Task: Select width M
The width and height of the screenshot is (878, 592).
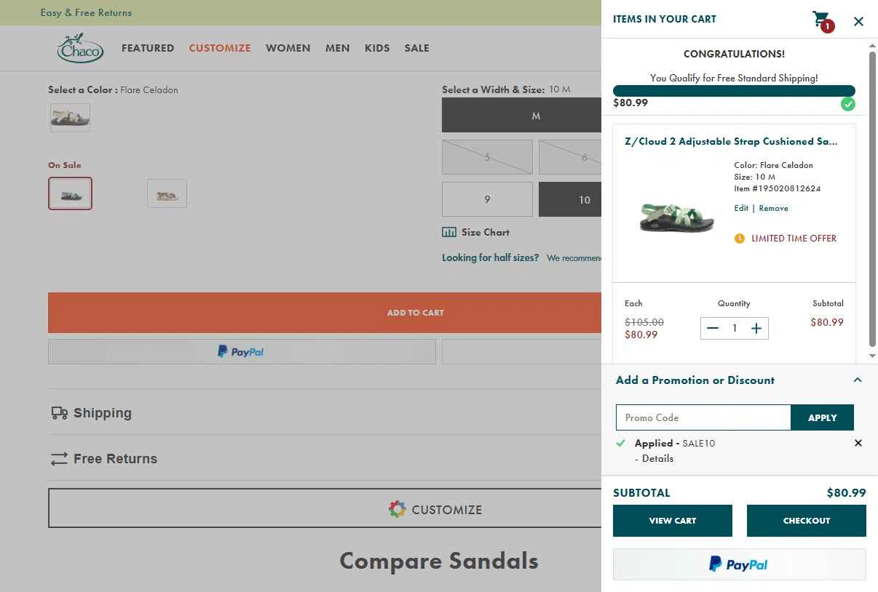Action: point(522,116)
